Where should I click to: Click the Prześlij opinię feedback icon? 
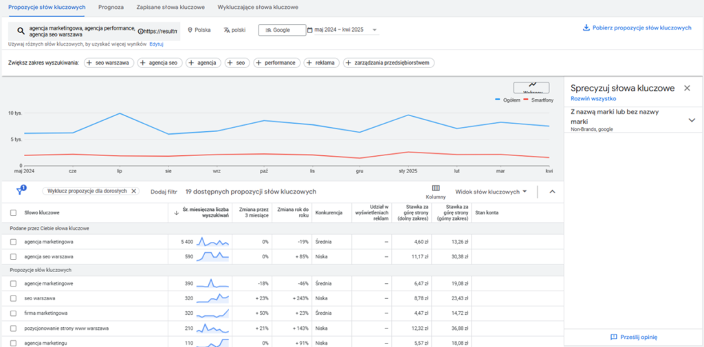pos(614,337)
